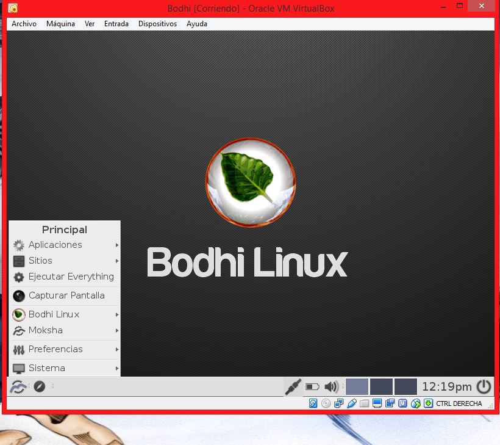Switch to the second virtual desktop
The width and height of the screenshot is (500, 445).
(x=381, y=386)
